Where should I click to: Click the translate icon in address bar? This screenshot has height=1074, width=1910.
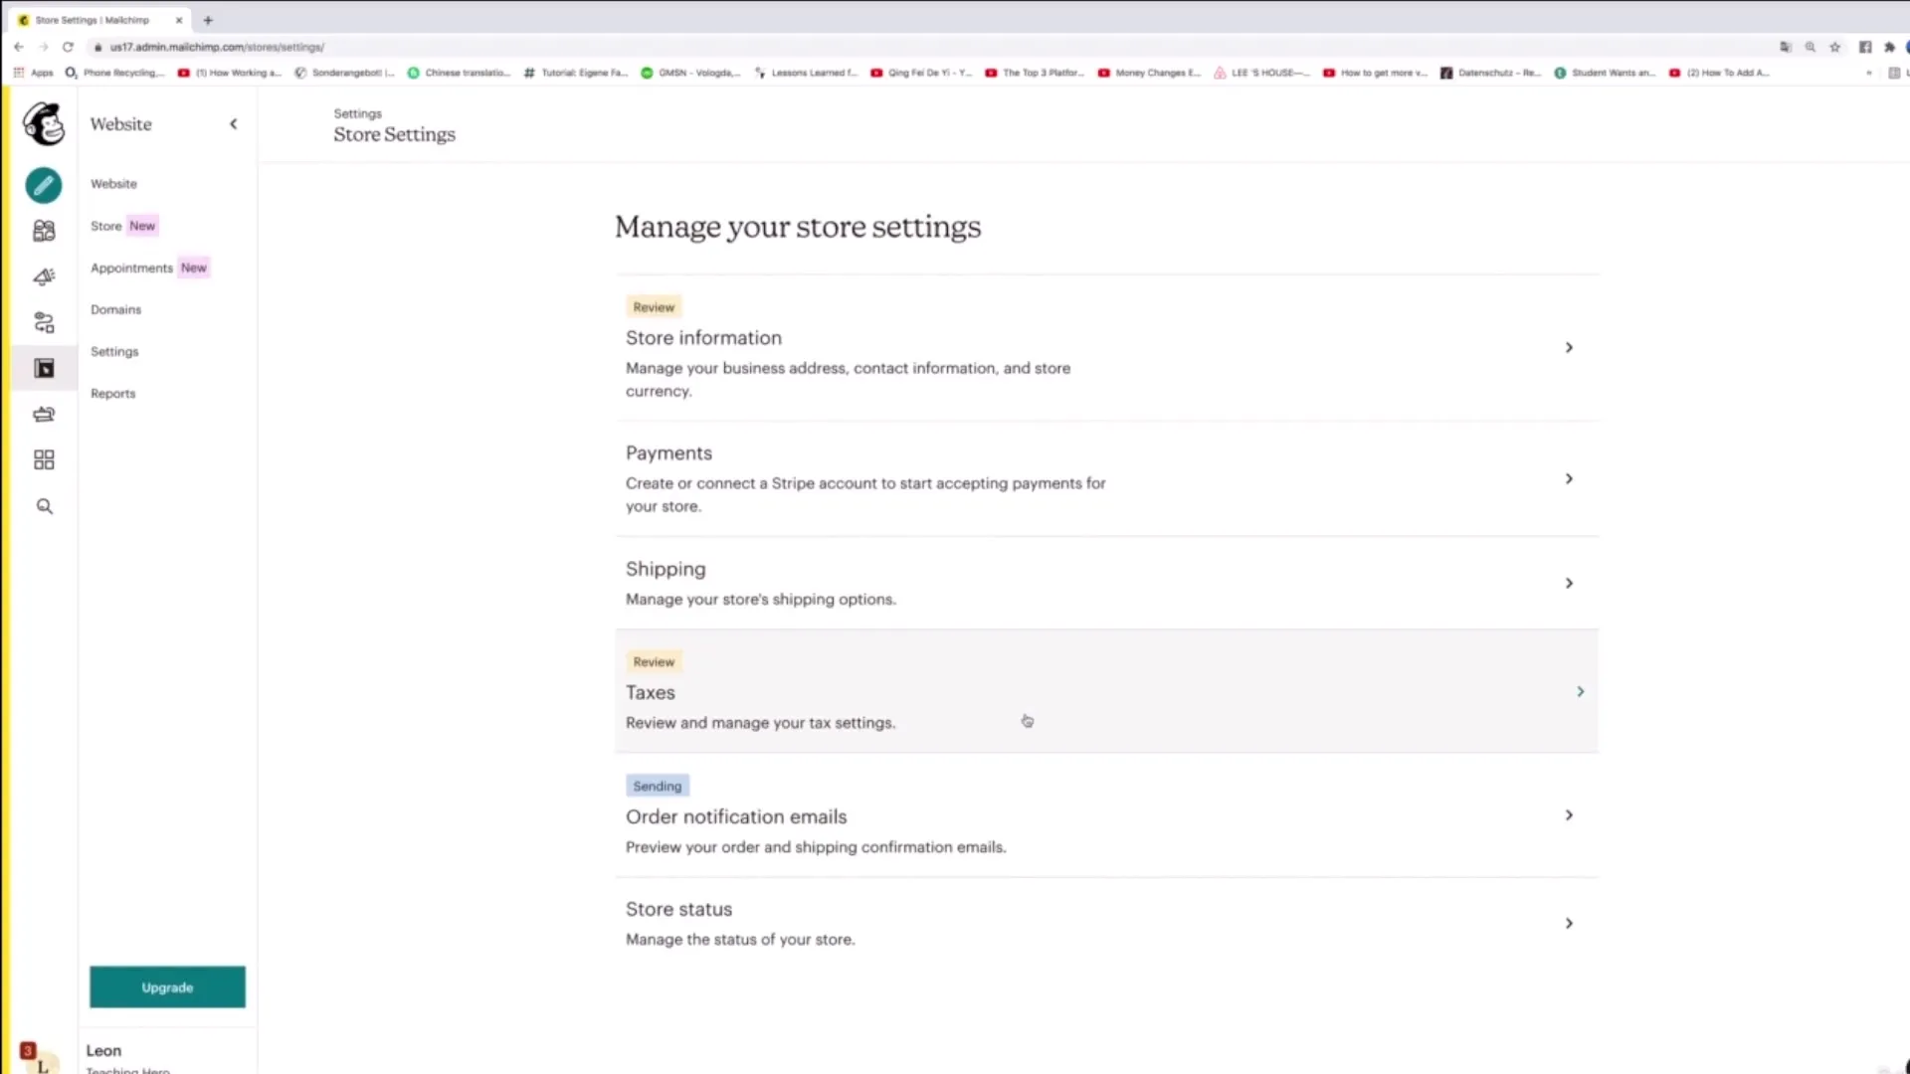coord(1786,47)
